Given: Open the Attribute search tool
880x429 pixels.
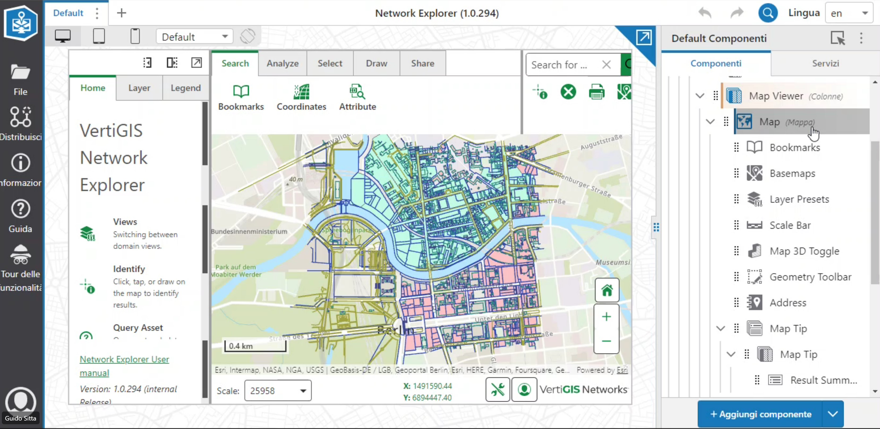Looking at the screenshot, I should (x=357, y=97).
